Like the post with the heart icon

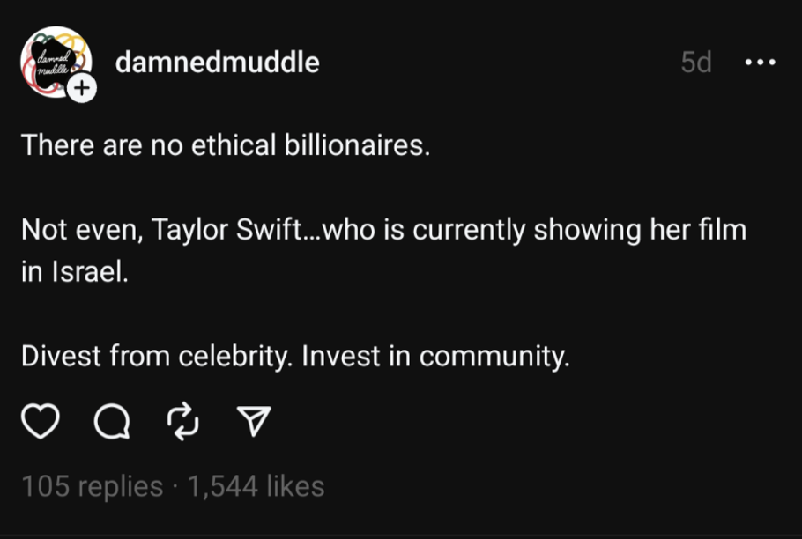coord(40,424)
